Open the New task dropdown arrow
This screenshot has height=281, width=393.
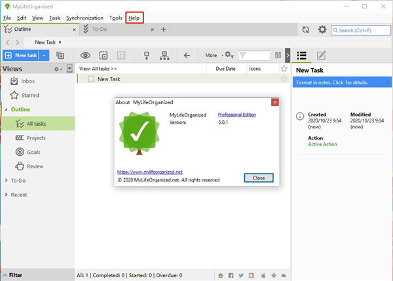44,55
